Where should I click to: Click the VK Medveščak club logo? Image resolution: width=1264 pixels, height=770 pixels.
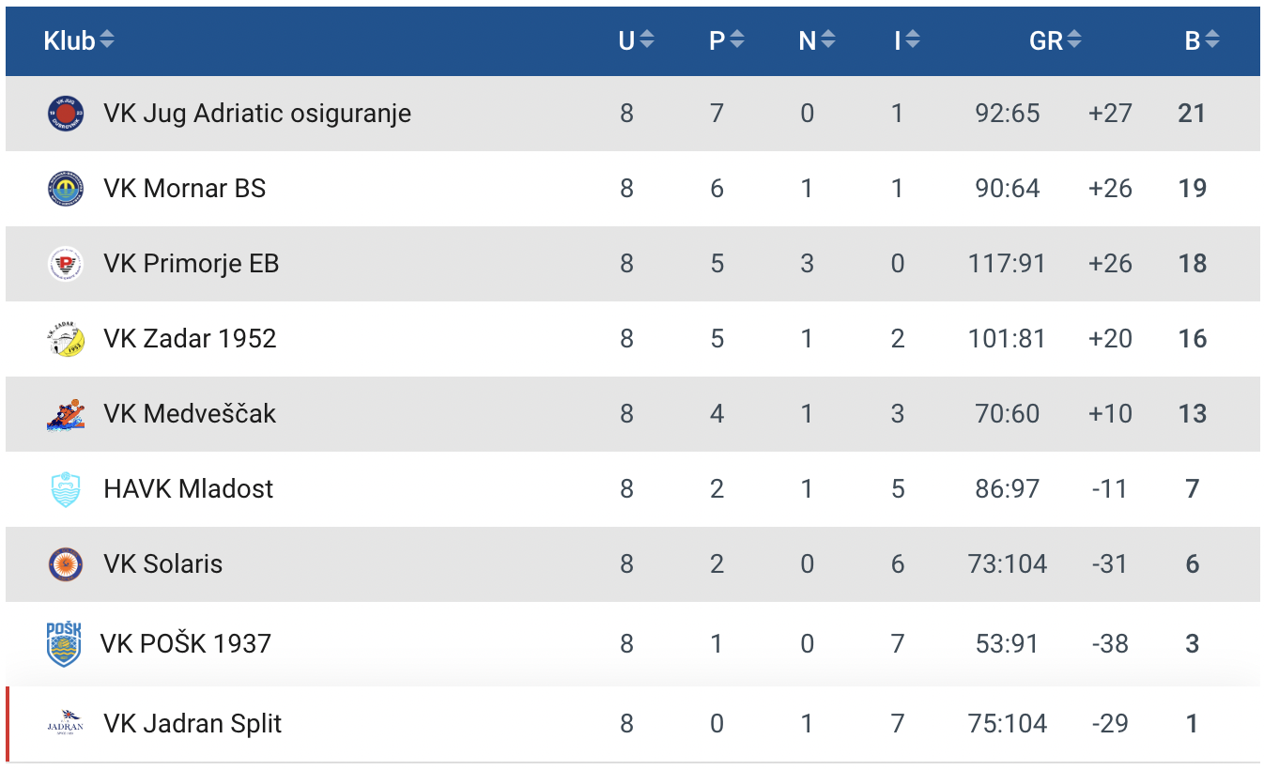pyautogui.click(x=66, y=414)
